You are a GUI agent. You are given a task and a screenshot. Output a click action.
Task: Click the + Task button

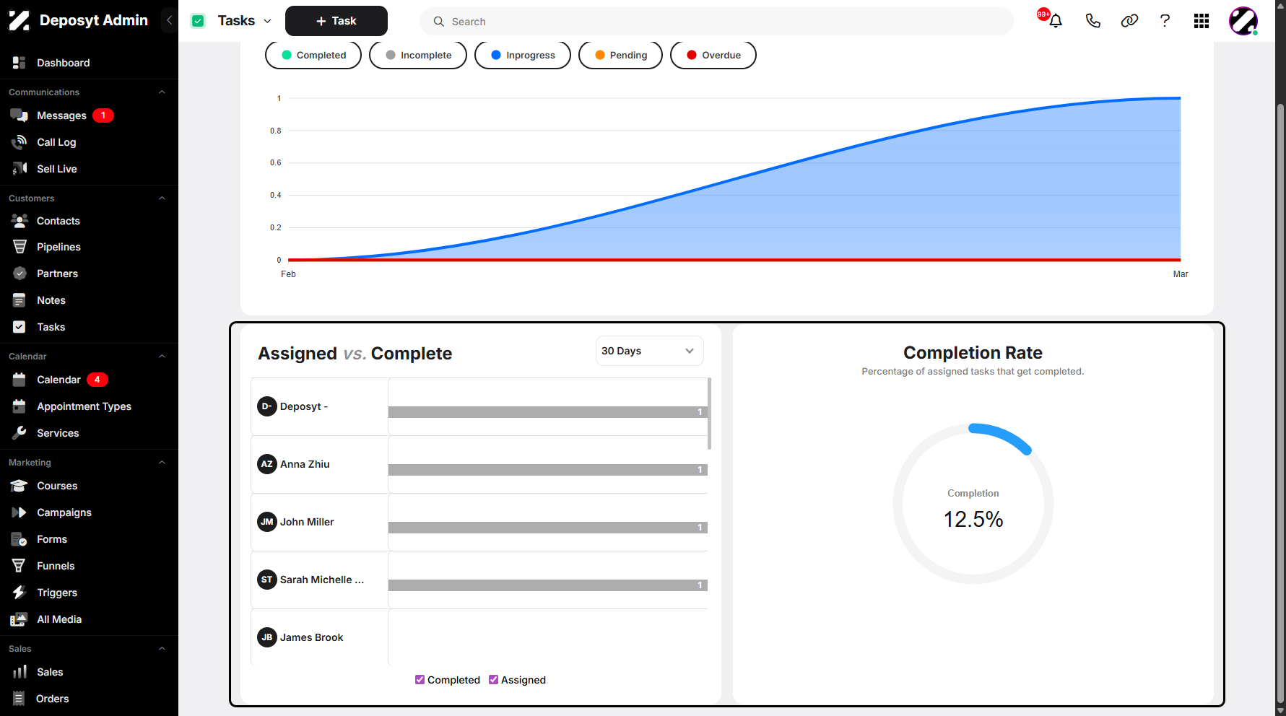pos(336,21)
